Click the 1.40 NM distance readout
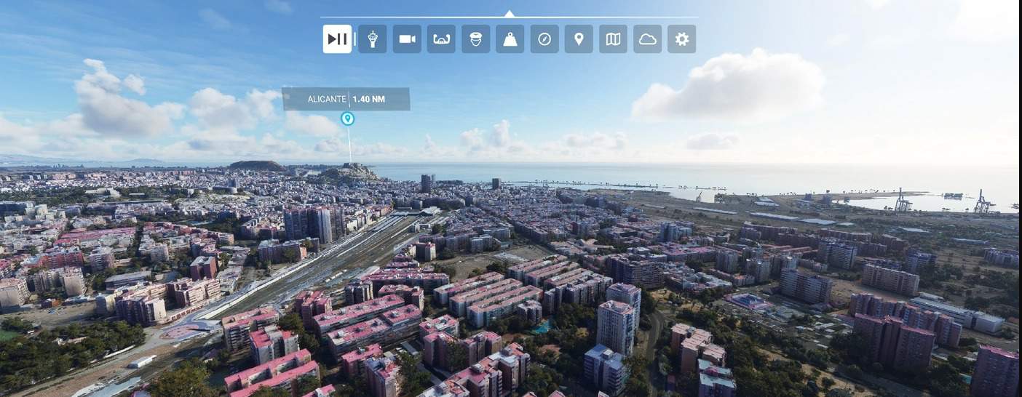Viewport: 1022px width, 397px height. (368, 99)
